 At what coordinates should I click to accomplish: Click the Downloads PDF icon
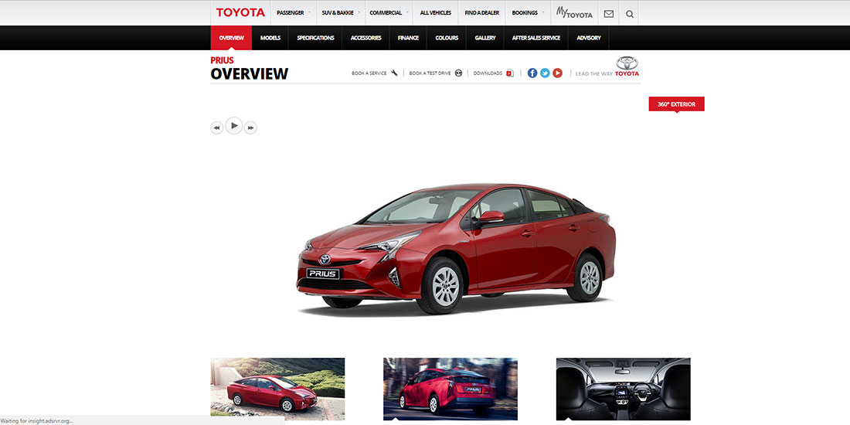coord(509,73)
